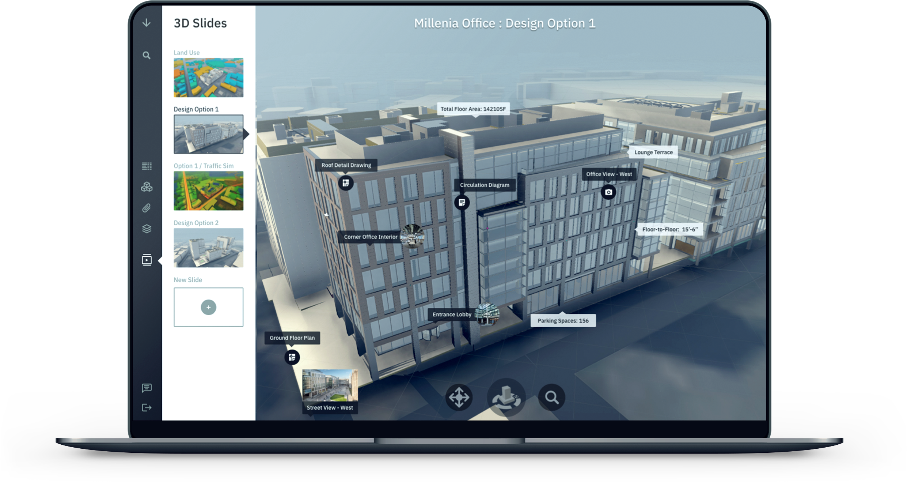The image size is (907, 482).
Task: Open the data table list icon
Action: click(147, 166)
